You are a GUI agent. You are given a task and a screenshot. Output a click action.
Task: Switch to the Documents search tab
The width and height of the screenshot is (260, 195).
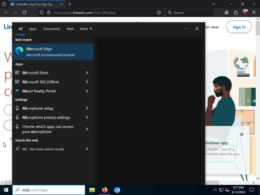[x=52, y=29]
